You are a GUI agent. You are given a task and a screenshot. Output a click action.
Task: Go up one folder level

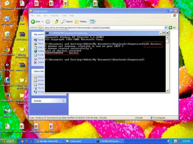pos(56,22)
